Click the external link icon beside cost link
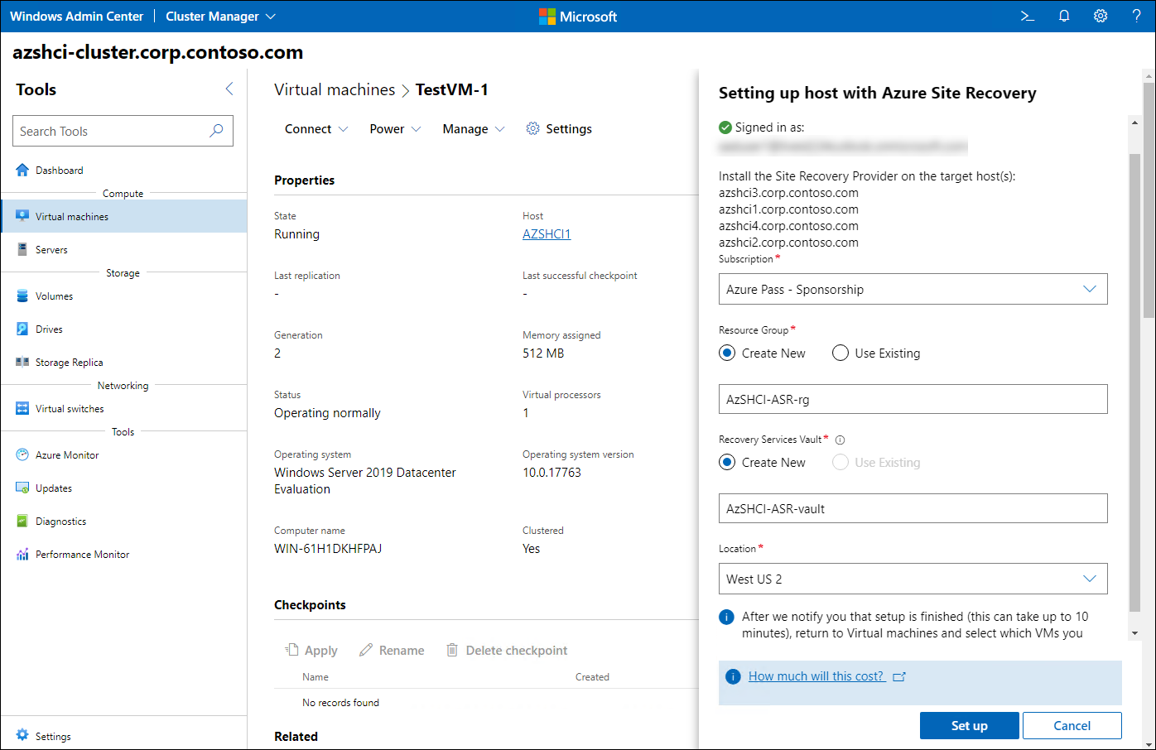Viewport: 1156px width, 750px height. 899,676
